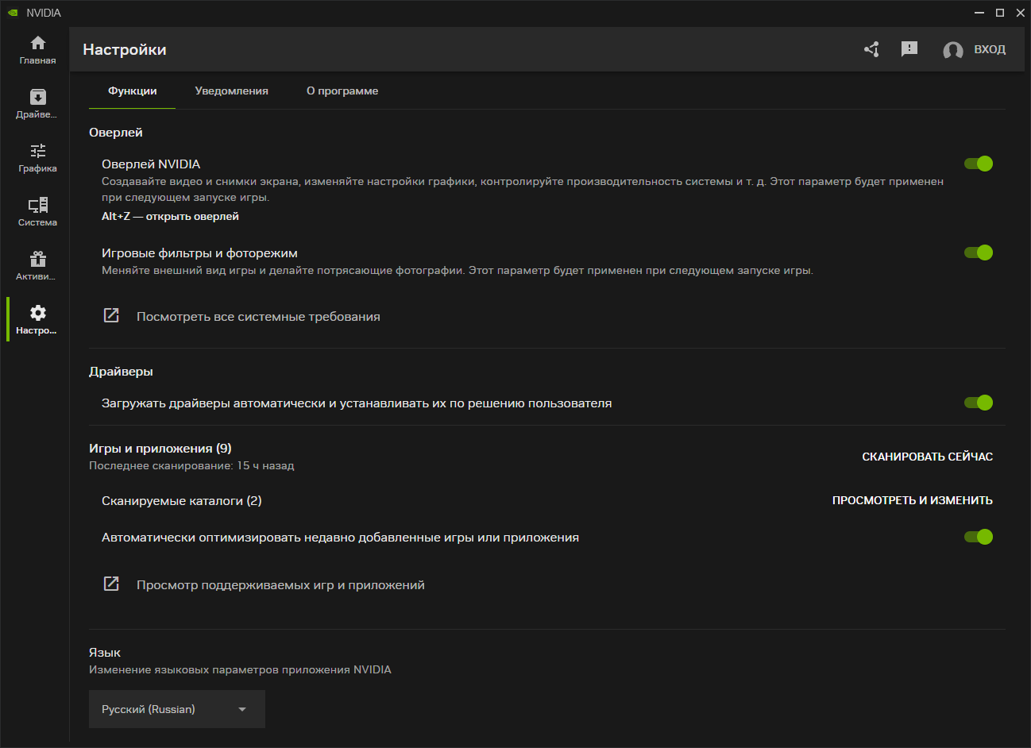1031x748 pixels.
Task: Open Просмотр поддерживаемых игр и приложений link
Action: [x=280, y=584]
